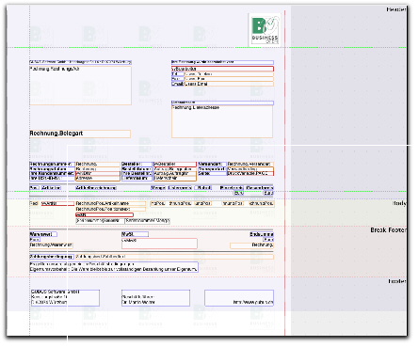This screenshot has width=419, height=347.
Task: Select the Warenwert label in break footer
Action: (43, 234)
